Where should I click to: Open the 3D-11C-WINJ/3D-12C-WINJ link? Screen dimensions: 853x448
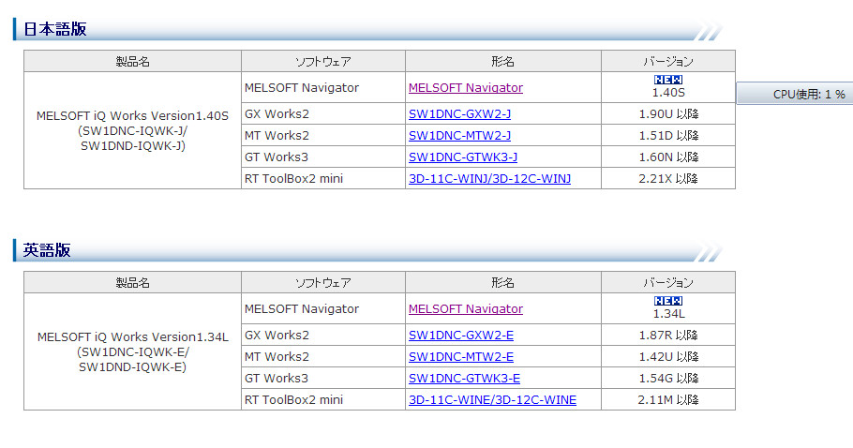[x=489, y=179]
